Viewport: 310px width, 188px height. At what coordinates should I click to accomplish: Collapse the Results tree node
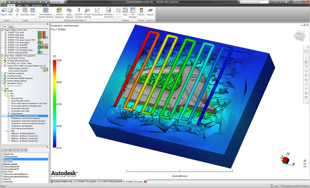2,91
